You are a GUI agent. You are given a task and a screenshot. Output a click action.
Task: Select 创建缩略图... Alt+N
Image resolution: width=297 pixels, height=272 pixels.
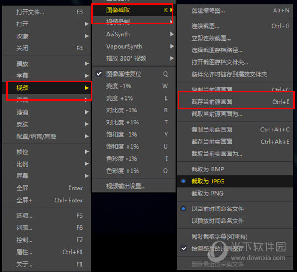235,11
